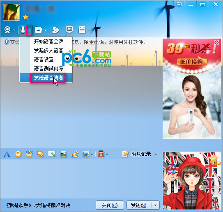Click the music share icon
The height and width of the screenshot is (212, 223).
pyautogui.click(x=75, y=154)
